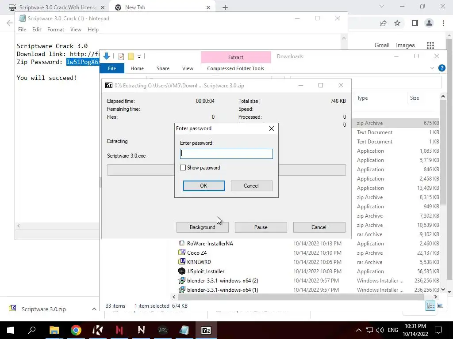Cancel the Enter password dialog
This screenshot has width=453, height=339.
251,186
